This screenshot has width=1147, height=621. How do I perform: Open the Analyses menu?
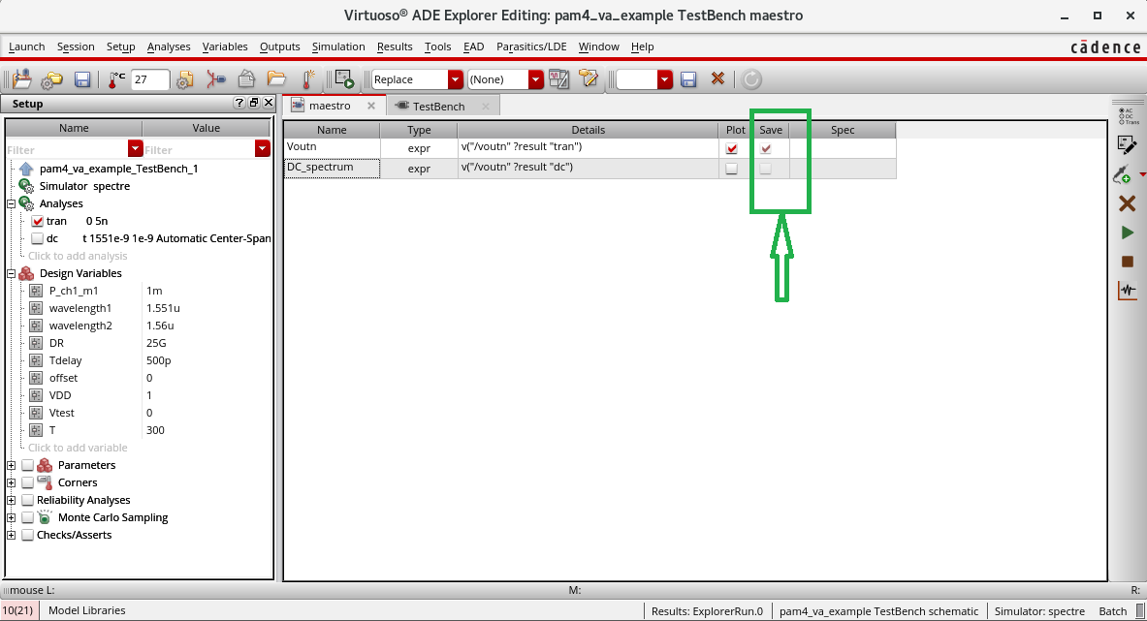click(169, 47)
